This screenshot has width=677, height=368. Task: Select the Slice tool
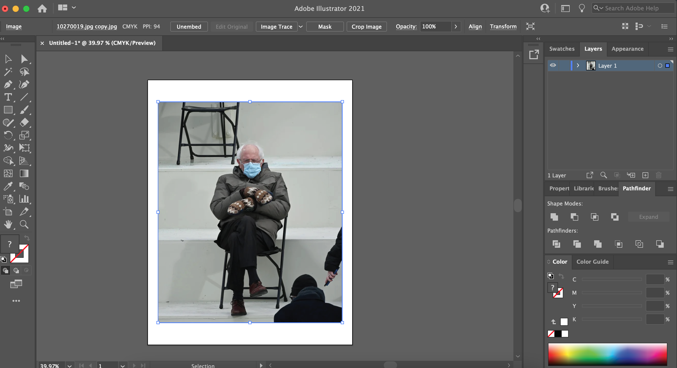(x=24, y=212)
